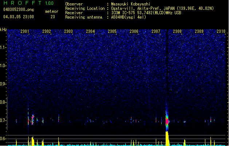Click the Receiving Location value text
Screen dimensions: 229x146
(x=162, y=8)
